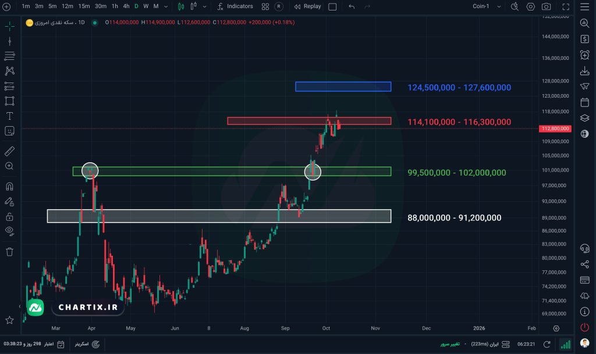Image resolution: width=596 pixels, height=354 pixels.
Task: Select the 15m timeframe
Action: point(84,6)
